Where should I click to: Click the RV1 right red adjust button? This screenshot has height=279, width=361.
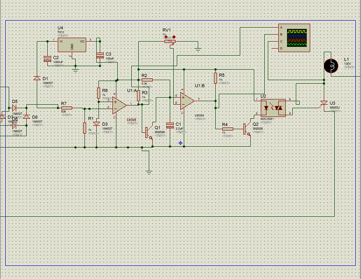[x=174, y=37]
